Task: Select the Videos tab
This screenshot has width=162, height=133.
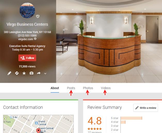Action: click(106, 88)
